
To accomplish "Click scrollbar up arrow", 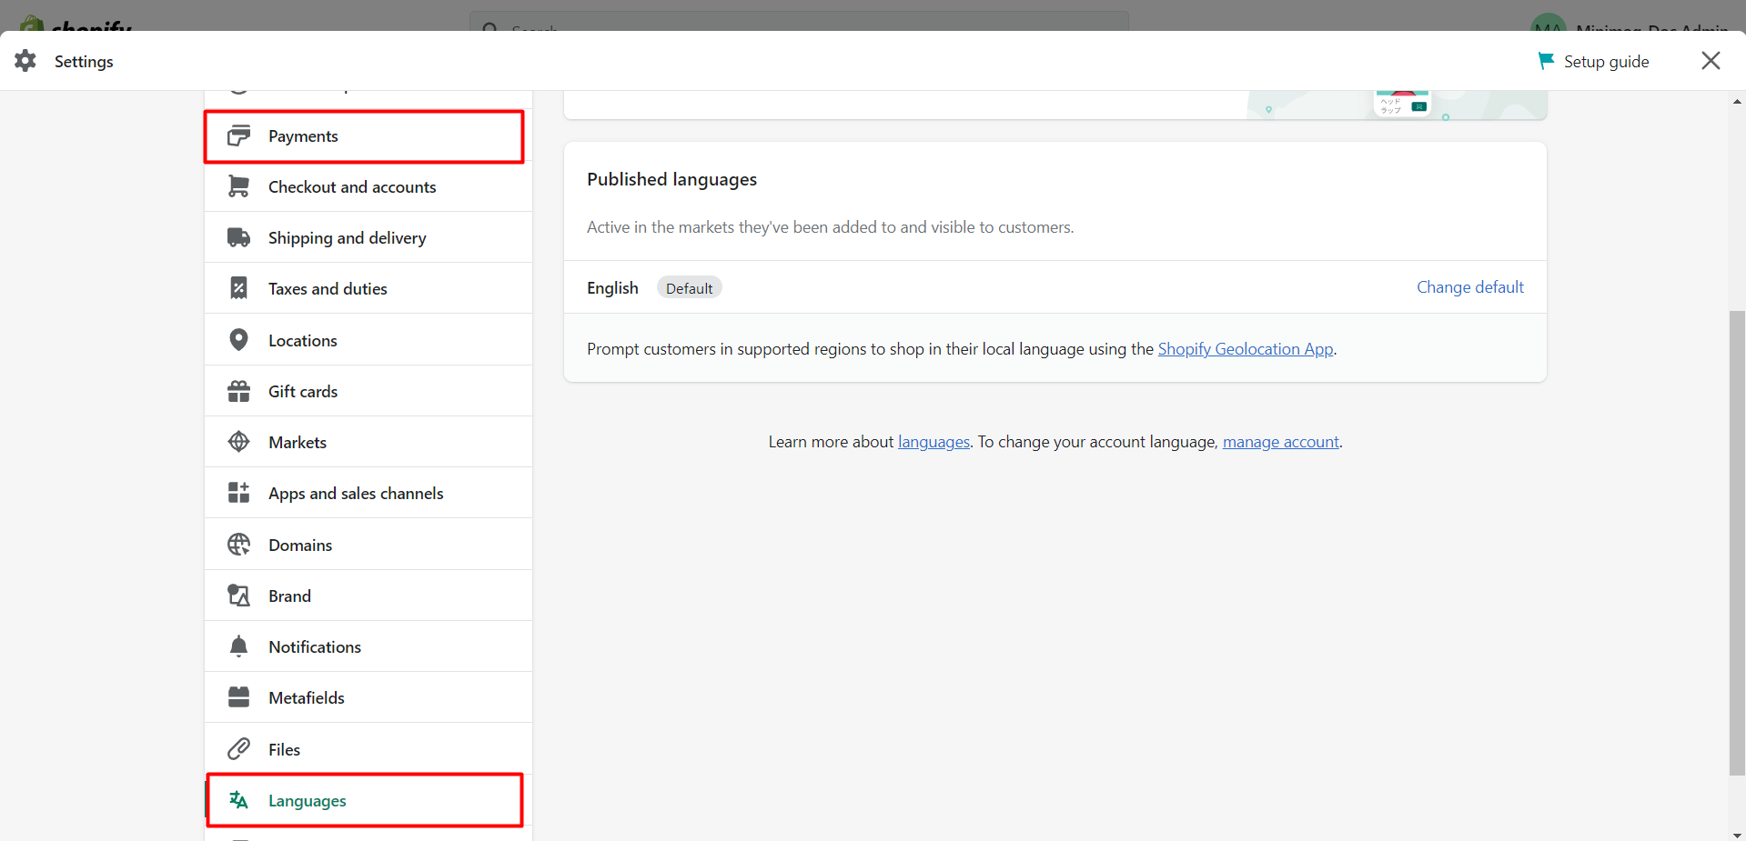I will click(1737, 101).
